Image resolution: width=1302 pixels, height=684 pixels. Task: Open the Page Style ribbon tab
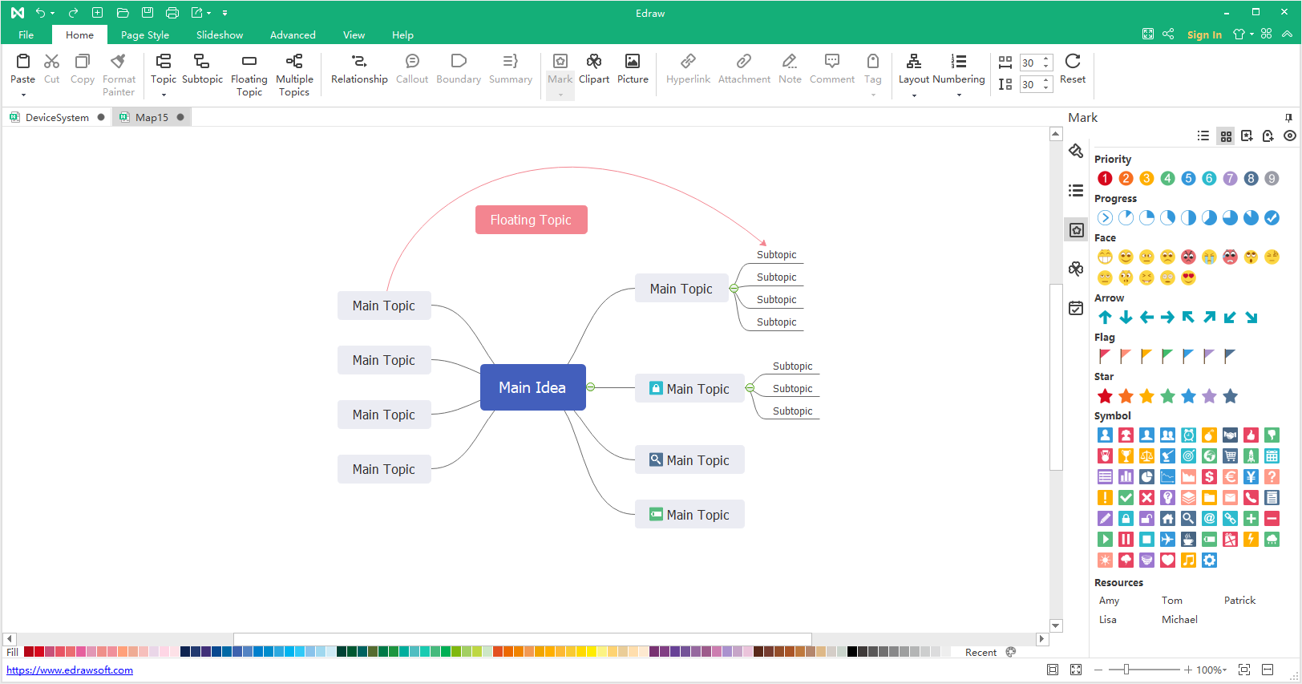click(145, 35)
